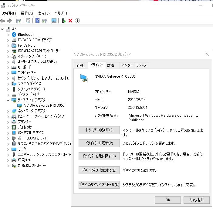Switch to the リソース tab

(x=141, y=65)
